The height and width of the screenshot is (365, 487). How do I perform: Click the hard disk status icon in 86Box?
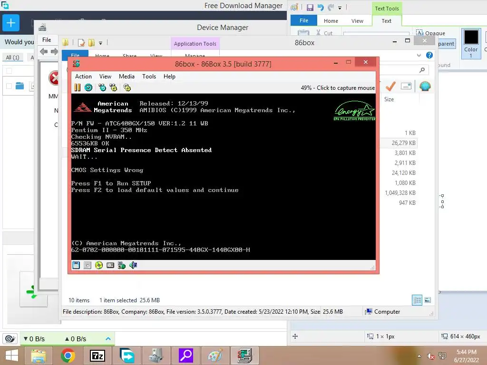[x=110, y=265]
